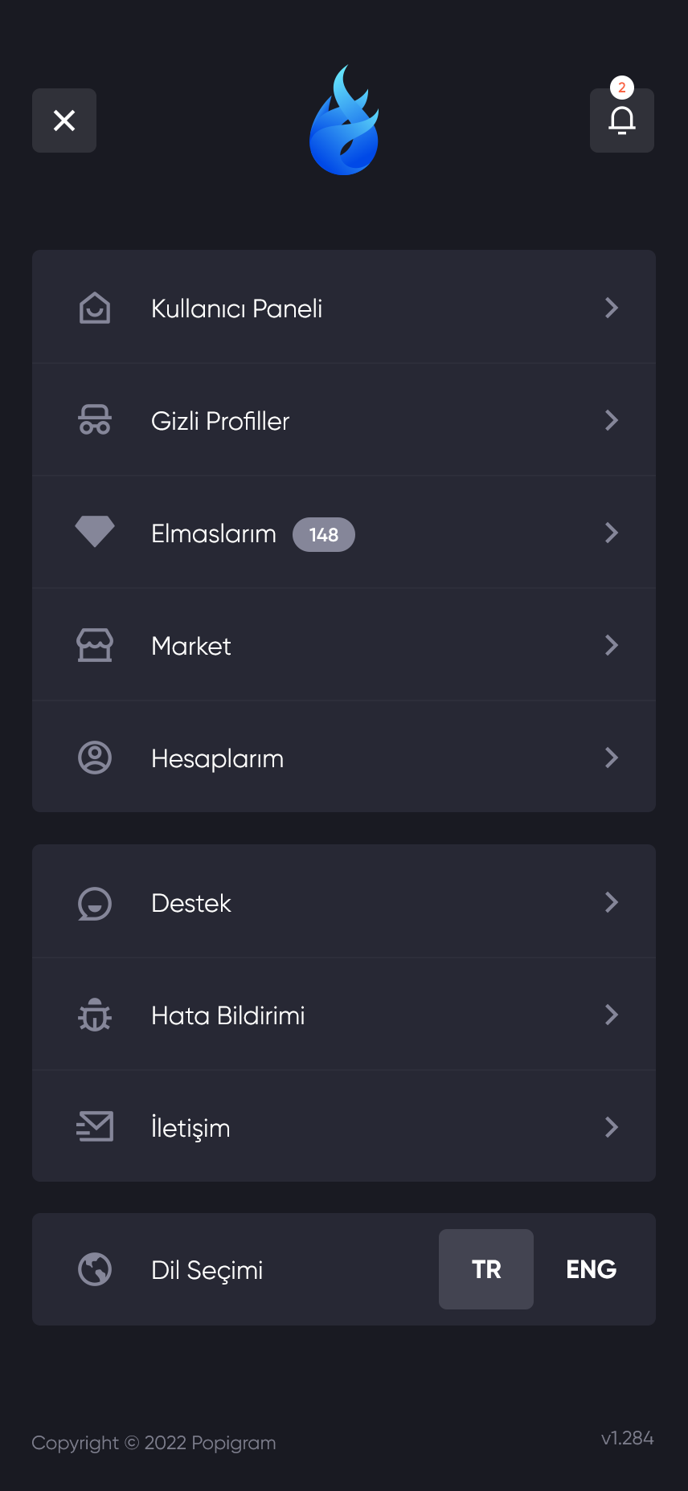Open the Hesaplarım menu item
688x1491 pixels.
[217, 758]
